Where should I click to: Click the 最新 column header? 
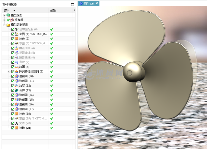(53, 10)
